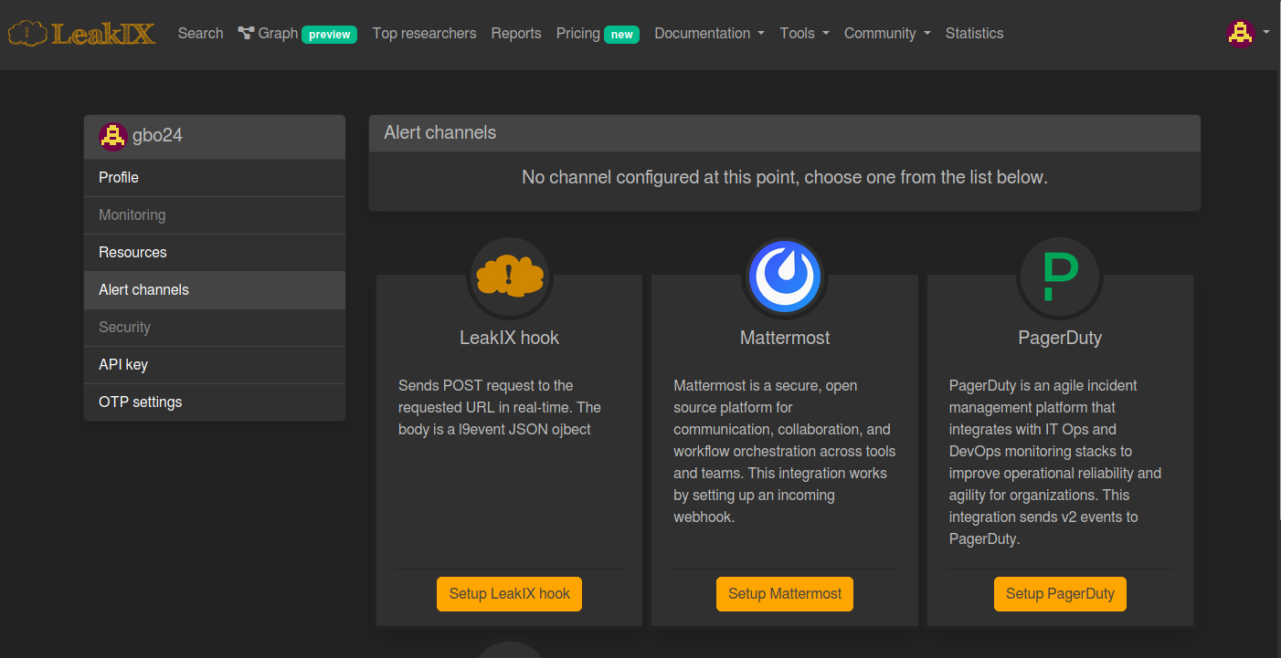
Task: Open the Graph preview page
Action: [x=297, y=33]
